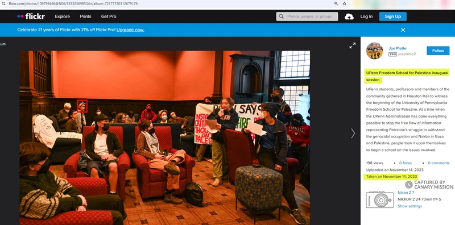Viewport: 455px width, 225px height.
Task: Click the browser bookmark star icon
Action: coord(345,3)
